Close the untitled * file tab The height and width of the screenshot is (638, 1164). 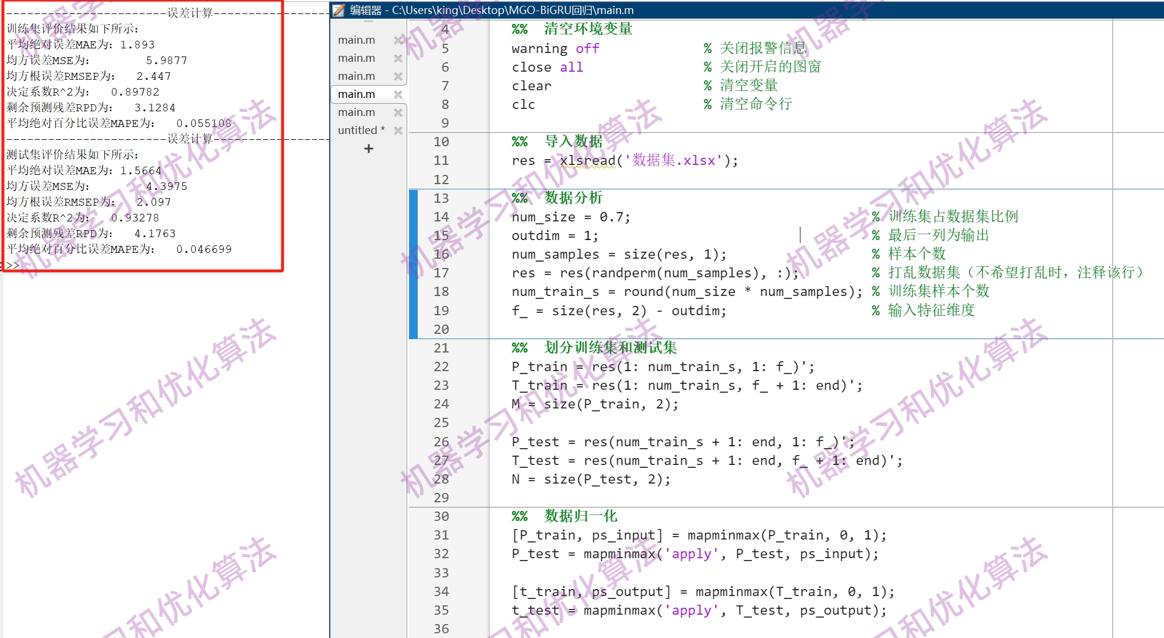[x=398, y=131]
